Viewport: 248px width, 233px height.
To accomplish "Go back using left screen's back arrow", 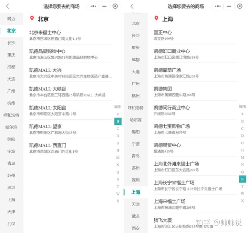I will coord(8,6).
